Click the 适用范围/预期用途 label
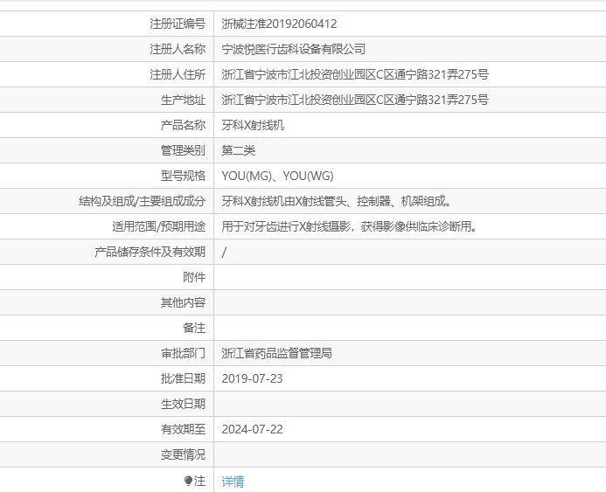606x492 pixels. [159, 226]
